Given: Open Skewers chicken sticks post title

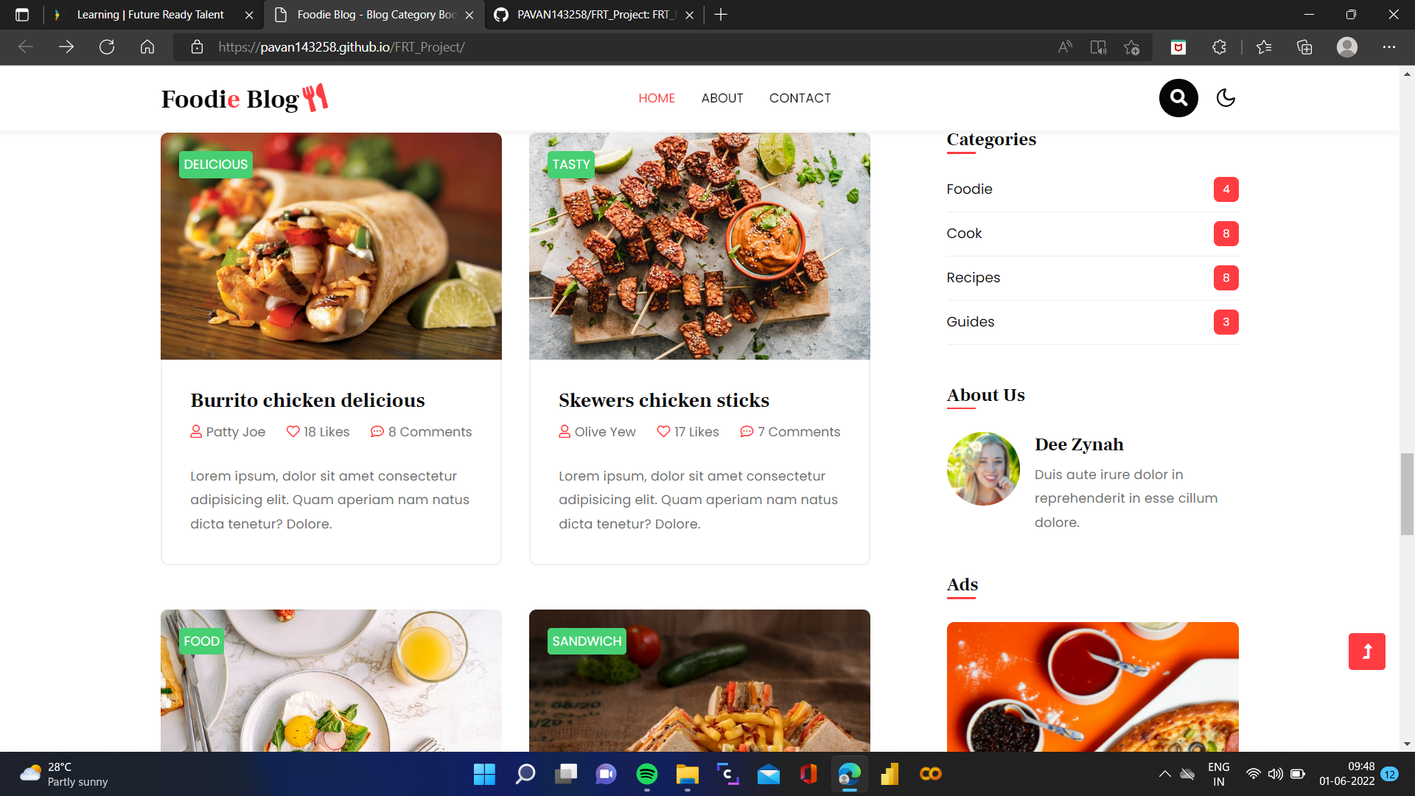Looking at the screenshot, I should tap(664, 400).
